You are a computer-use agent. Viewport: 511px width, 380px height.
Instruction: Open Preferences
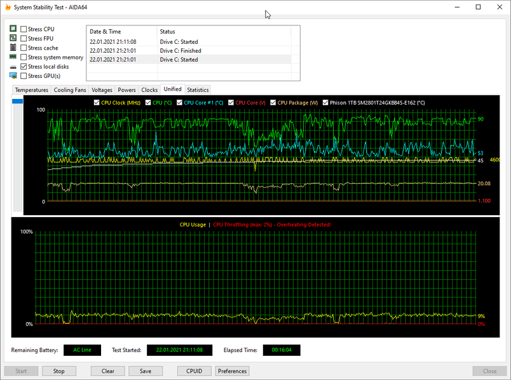(232, 371)
